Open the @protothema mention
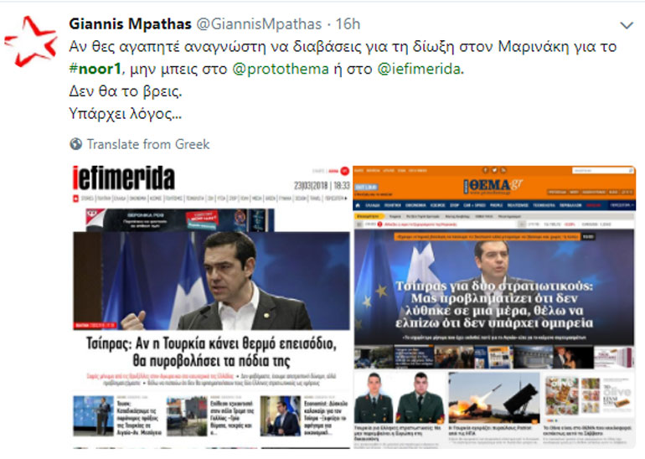Image resolution: width=645 pixels, height=459 pixels. tap(281, 69)
